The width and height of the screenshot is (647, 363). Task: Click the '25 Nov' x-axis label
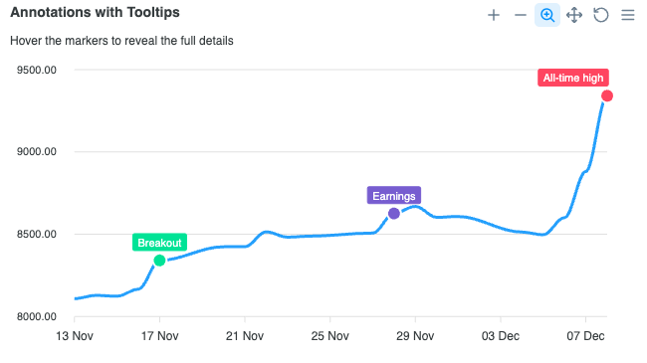pos(330,336)
